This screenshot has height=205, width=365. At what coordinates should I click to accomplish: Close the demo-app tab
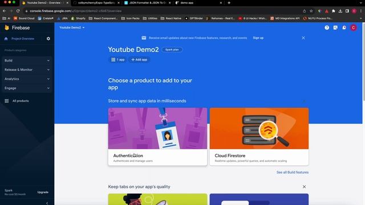tap(221, 3)
